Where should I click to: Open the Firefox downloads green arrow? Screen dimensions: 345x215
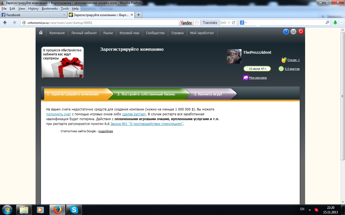[x=335, y=23]
